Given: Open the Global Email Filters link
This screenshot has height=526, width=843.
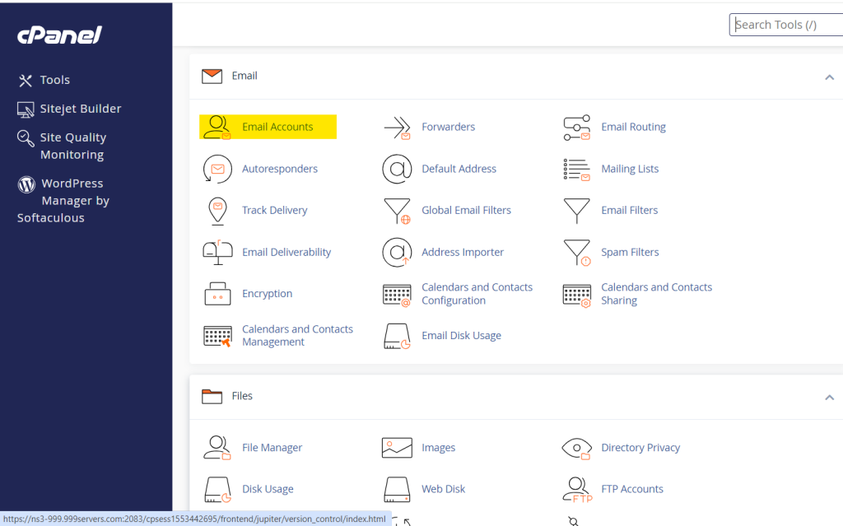Looking at the screenshot, I should pos(466,211).
